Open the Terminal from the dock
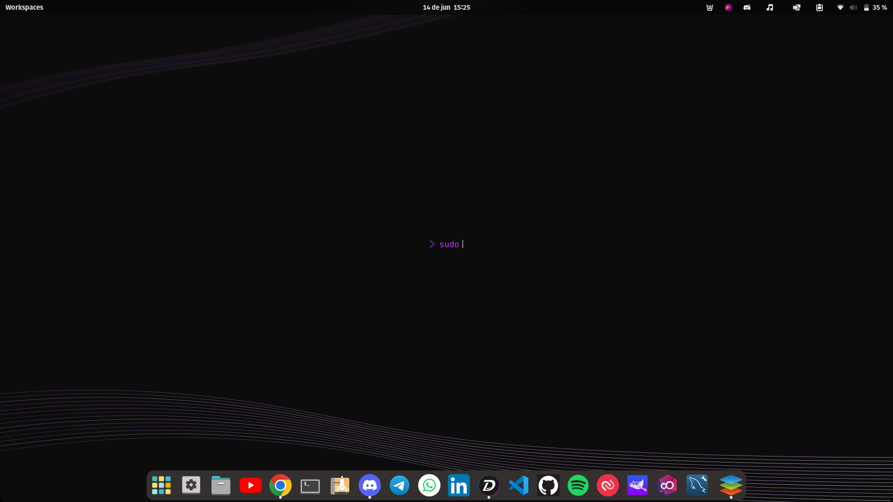The height and width of the screenshot is (502, 893). pyautogui.click(x=310, y=486)
